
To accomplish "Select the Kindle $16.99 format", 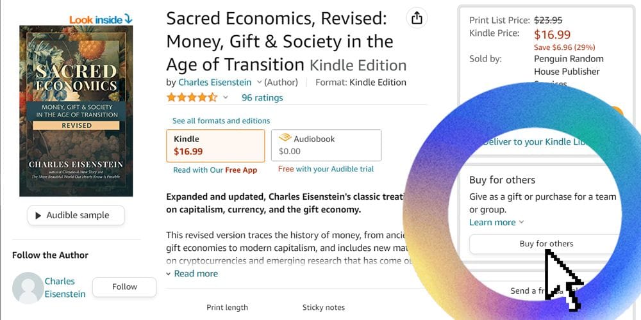I will pyautogui.click(x=215, y=145).
